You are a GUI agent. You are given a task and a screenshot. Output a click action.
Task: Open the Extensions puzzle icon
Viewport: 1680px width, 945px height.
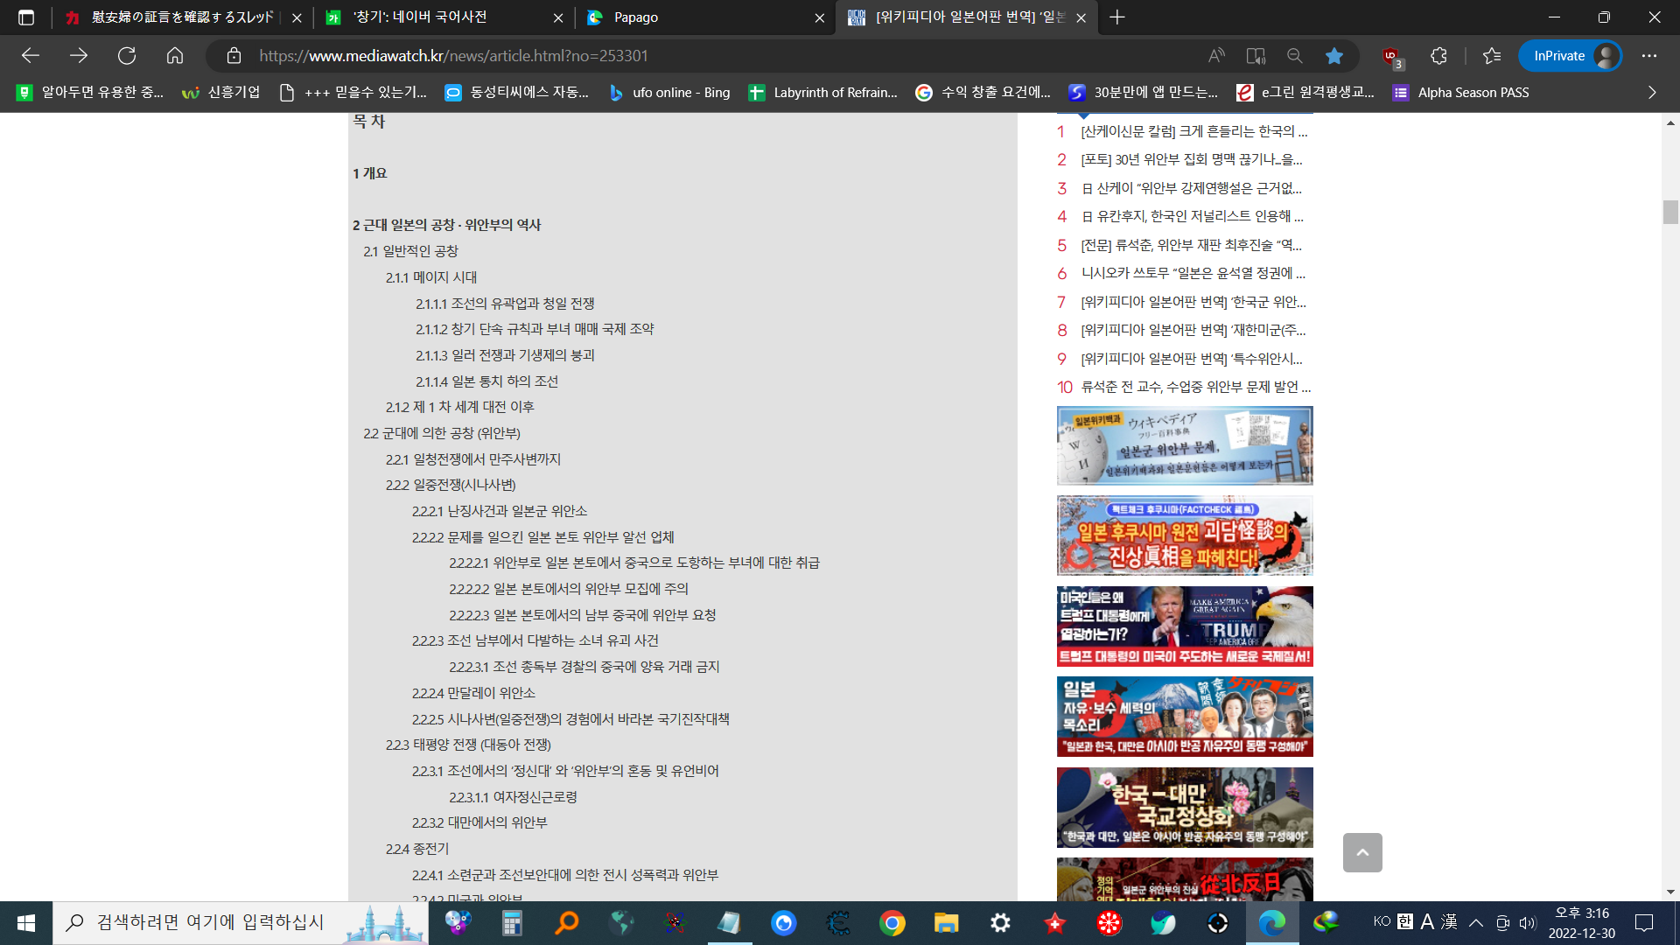[1439, 56]
